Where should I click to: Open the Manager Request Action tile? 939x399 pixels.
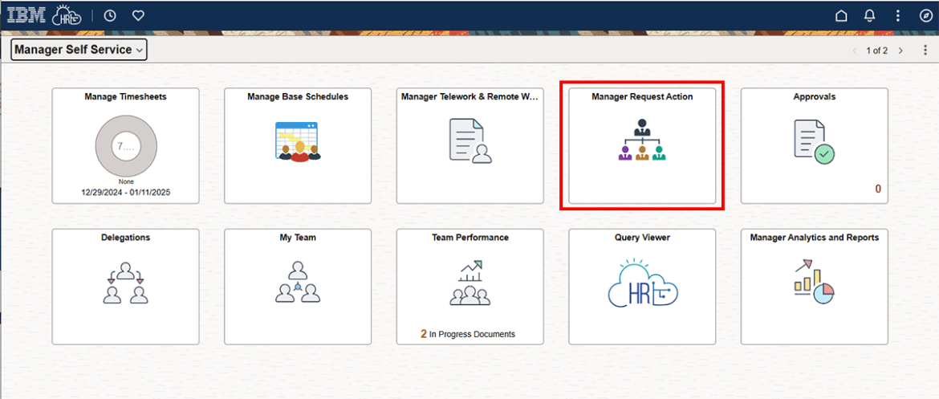pos(642,146)
